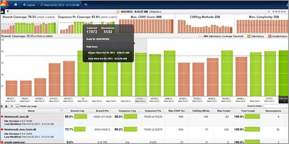The height and width of the screenshot is (144, 289).
Task: Open the Branch Coverage mini chart
Action: tap(29, 24)
